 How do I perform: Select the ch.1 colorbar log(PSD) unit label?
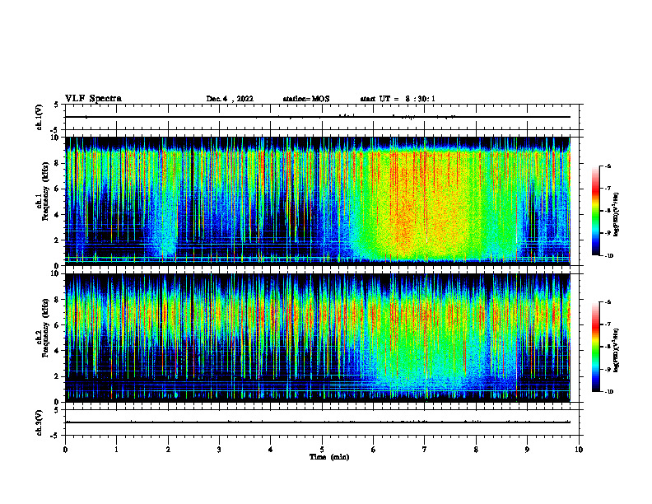[617, 215]
